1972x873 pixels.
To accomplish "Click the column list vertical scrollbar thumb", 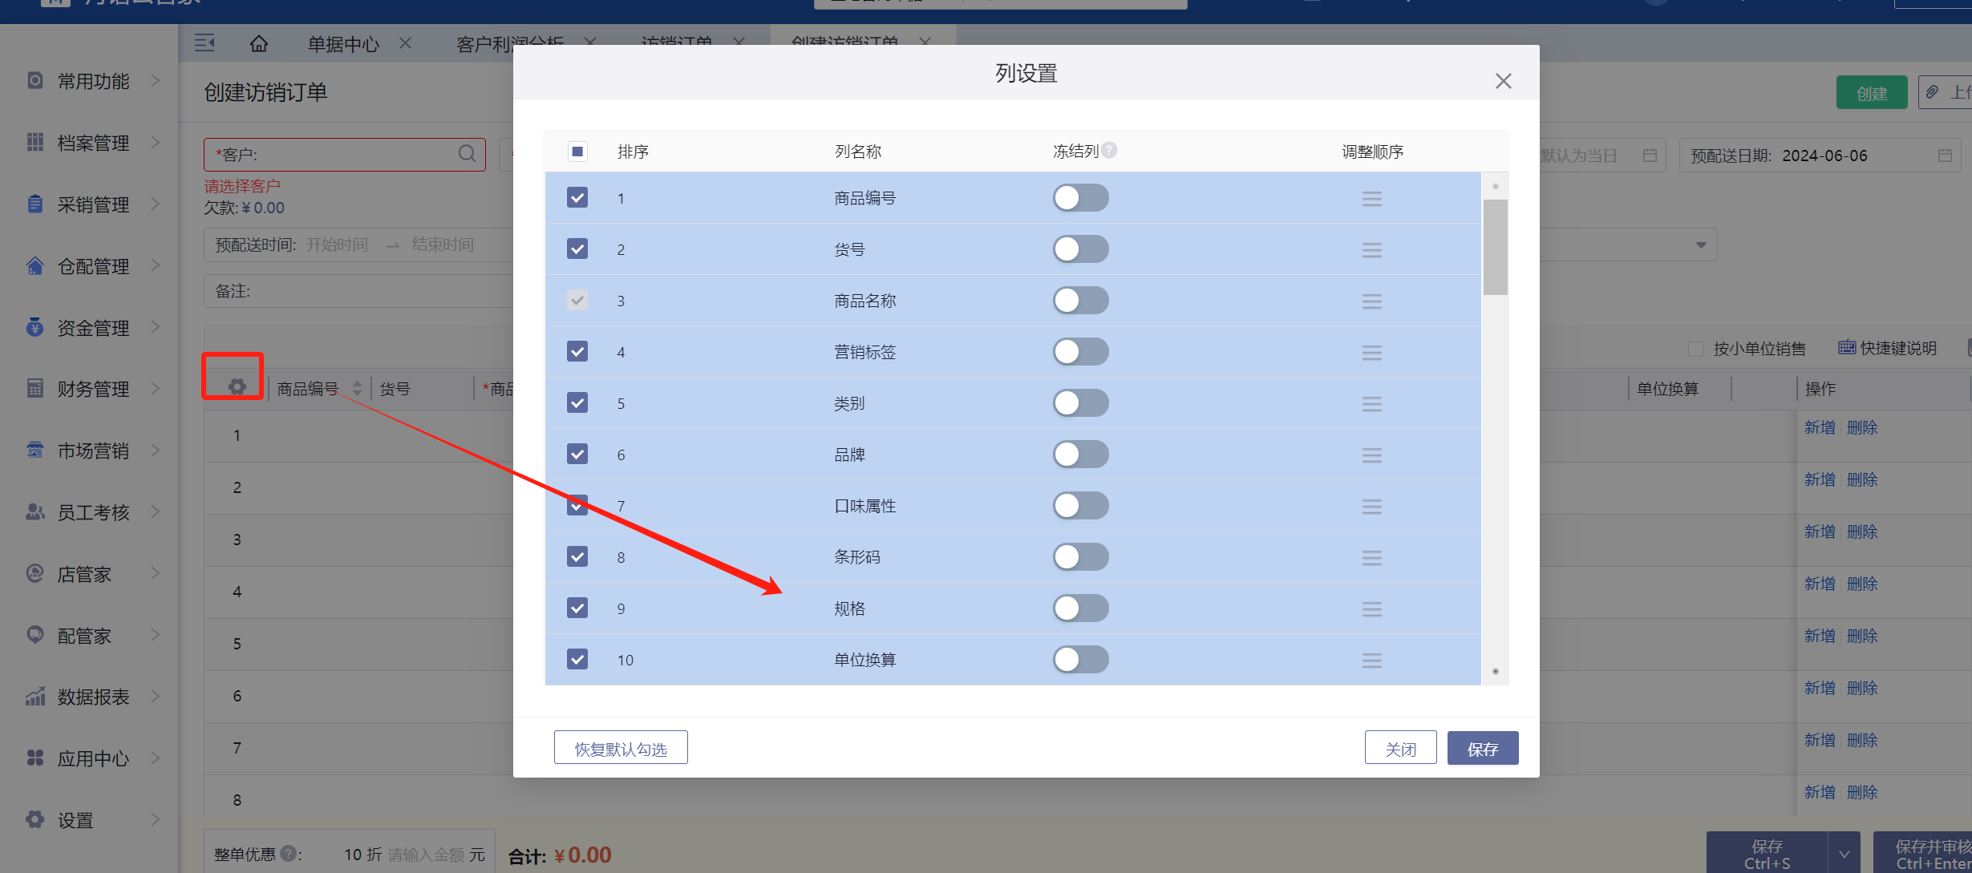I will pyautogui.click(x=1495, y=247).
